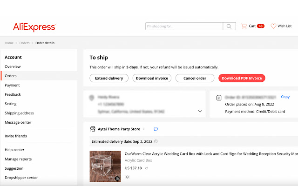Open Overview in Account sidebar
This screenshot has width=298, height=186.
(x=13, y=66)
